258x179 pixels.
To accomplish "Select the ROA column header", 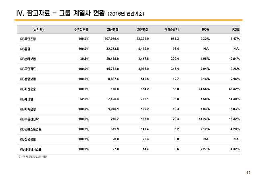I will pos(205,29).
